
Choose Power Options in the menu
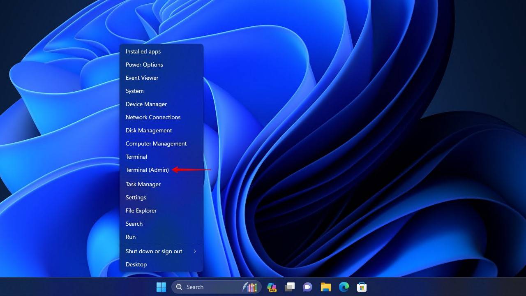point(144,65)
